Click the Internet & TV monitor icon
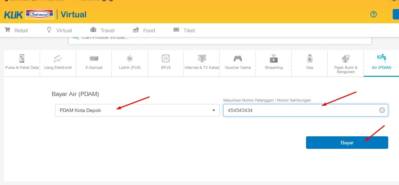 pyautogui.click(x=202, y=58)
